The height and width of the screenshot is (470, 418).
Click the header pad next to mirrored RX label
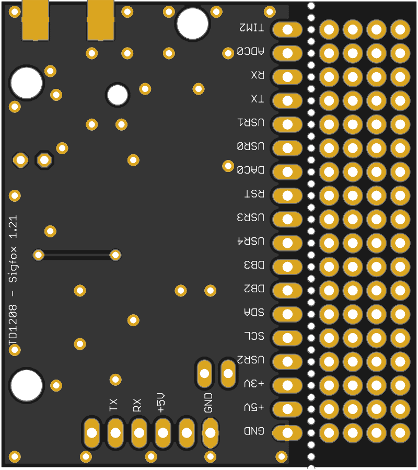287,77
